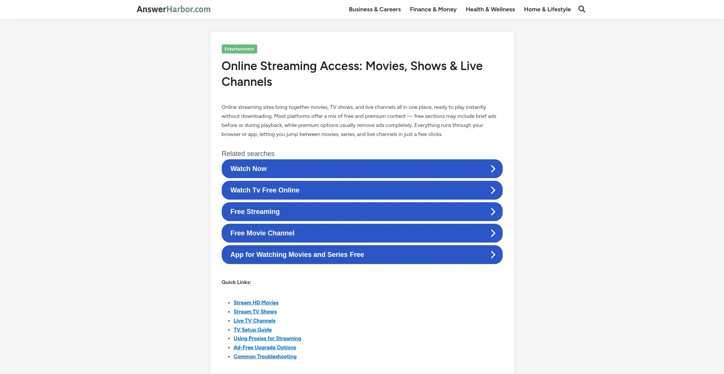Click the chevron on Free Movie Channel
Image resolution: width=724 pixels, height=374 pixels.
493,233
